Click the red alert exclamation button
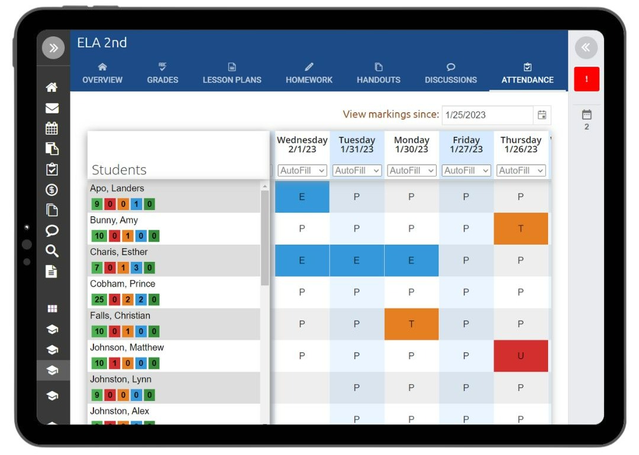 tap(586, 79)
